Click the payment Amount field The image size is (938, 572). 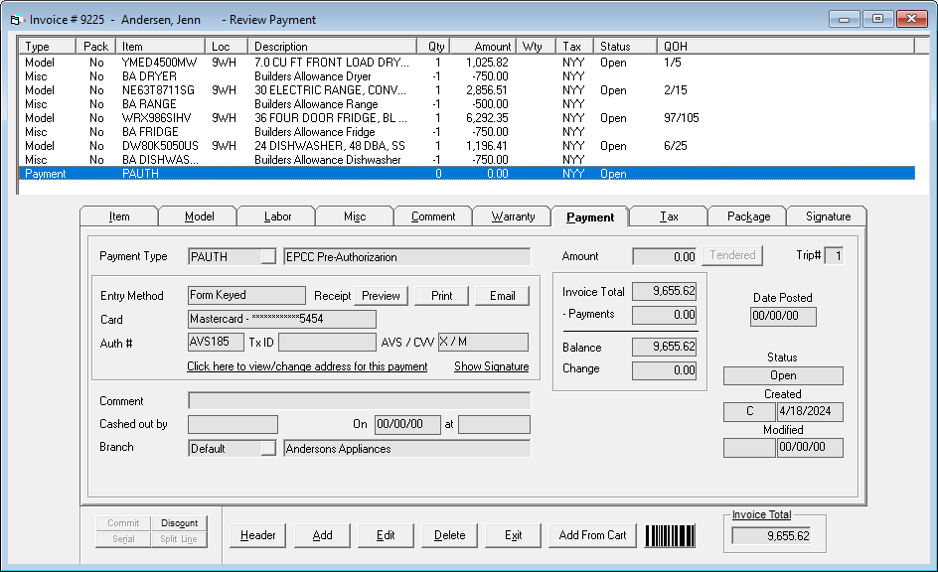665,256
